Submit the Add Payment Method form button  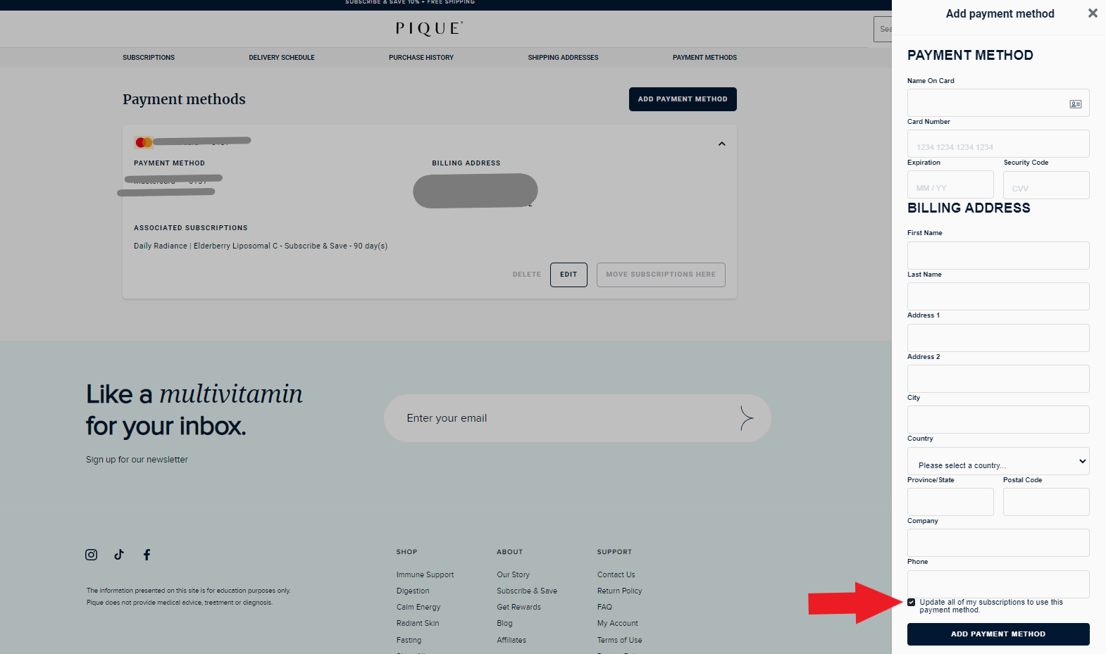pyautogui.click(x=998, y=634)
